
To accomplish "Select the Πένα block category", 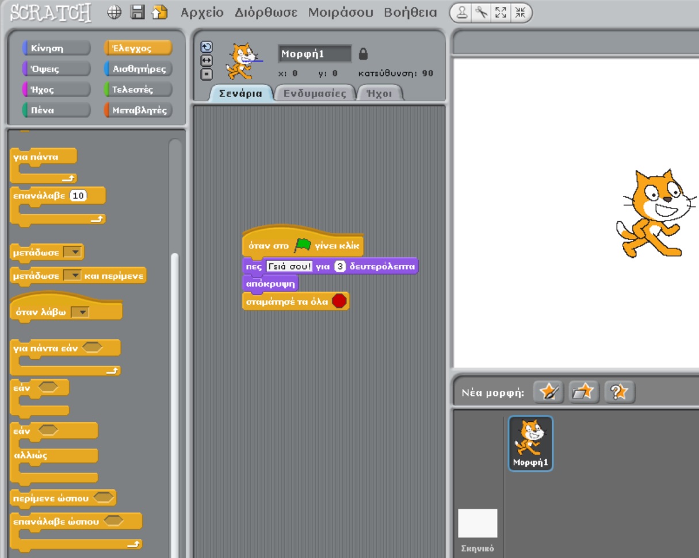I will point(56,110).
